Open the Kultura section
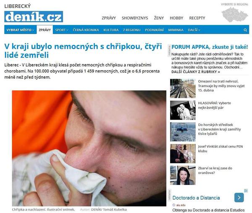 111,30
